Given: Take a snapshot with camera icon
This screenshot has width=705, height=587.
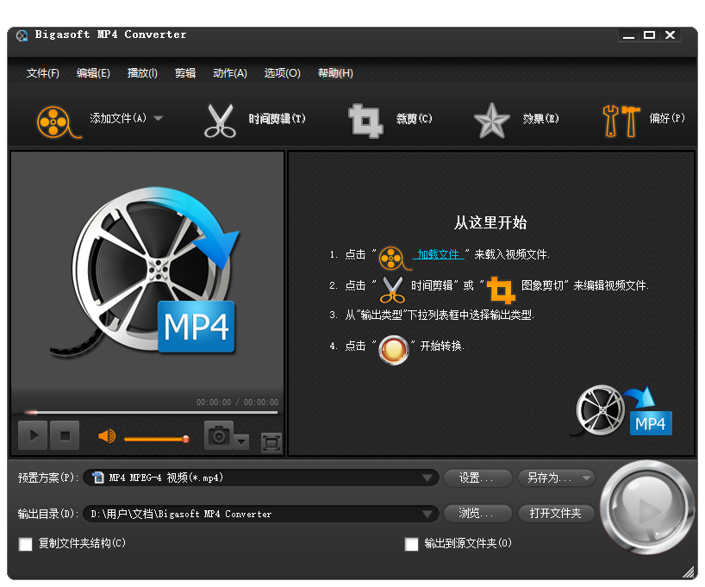Looking at the screenshot, I should pos(219,435).
